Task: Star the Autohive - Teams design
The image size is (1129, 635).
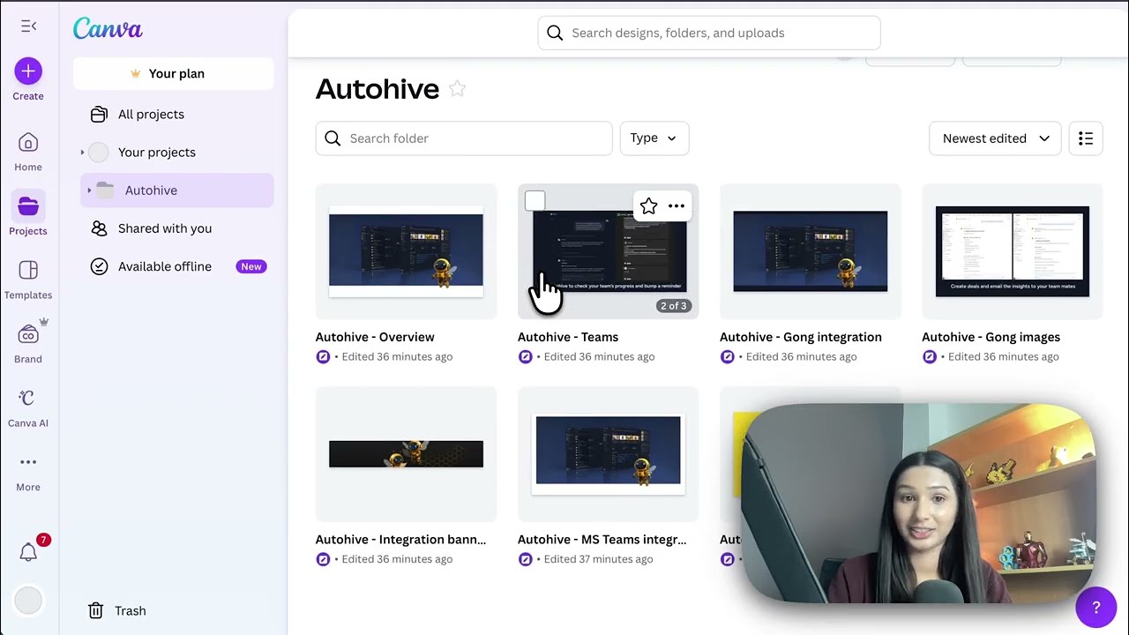Action: pos(648,206)
